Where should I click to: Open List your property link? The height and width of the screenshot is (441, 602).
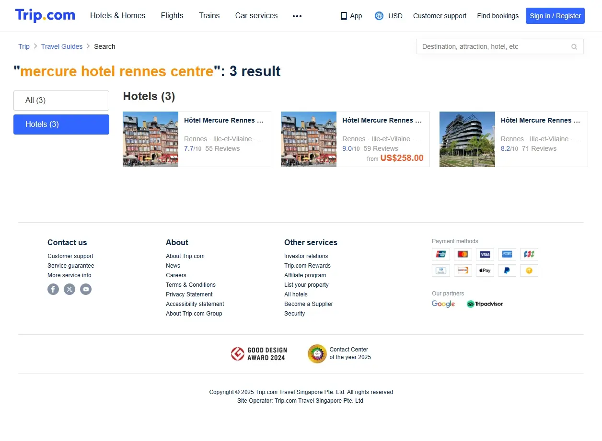(x=306, y=285)
